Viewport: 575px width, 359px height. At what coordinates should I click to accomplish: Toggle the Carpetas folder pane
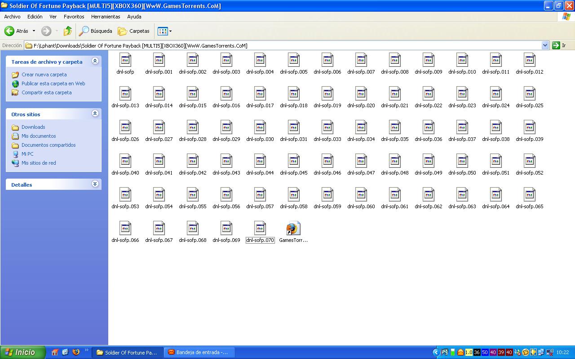point(133,31)
